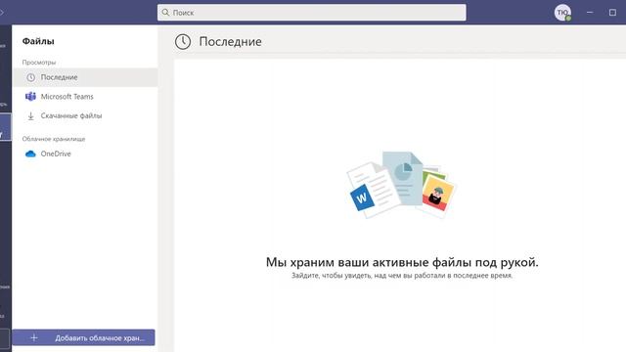Click the download arrow icon for Скачанные файлы
626x352 pixels.
[30, 115]
